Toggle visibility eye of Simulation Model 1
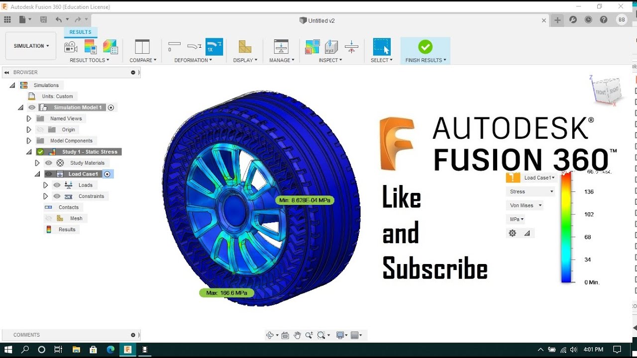 (32, 107)
